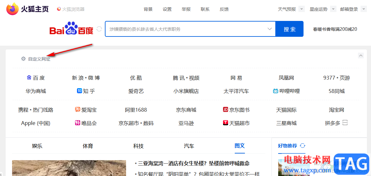Viewport: 371px width, 176px height.
Task: Click the pink 特 icon beside 唯品会
Action: (x=77, y=123)
